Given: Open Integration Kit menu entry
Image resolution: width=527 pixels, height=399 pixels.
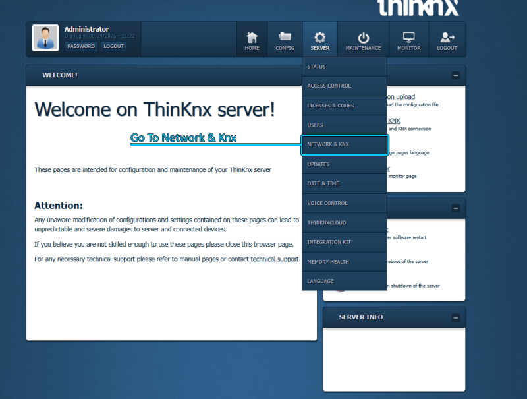Looking at the screenshot, I should (x=344, y=242).
